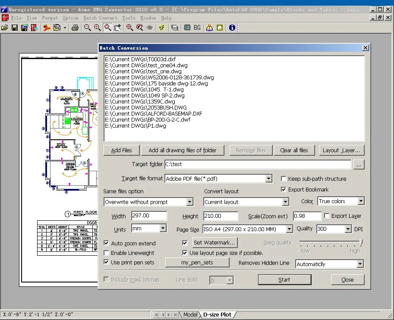Open the Color True colors dropdown
The height and width of the screenshot is (320, 394).
(x=361, y=201)
